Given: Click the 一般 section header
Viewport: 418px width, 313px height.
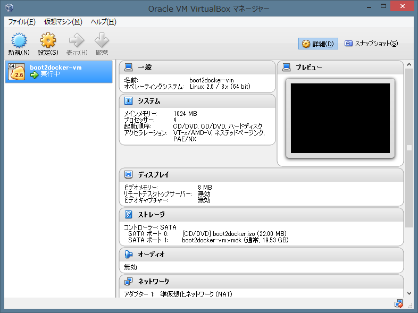Looking at the screenshot, I should coord(197,67).
